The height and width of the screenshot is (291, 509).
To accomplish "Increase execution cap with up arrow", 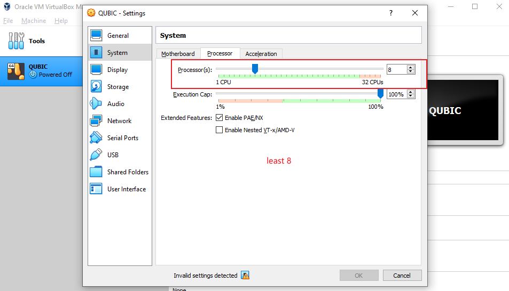I will tap(411, 92).
